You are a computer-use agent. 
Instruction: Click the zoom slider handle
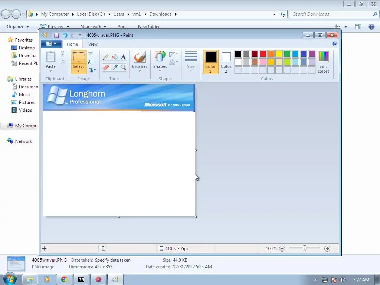pos(304,248)
